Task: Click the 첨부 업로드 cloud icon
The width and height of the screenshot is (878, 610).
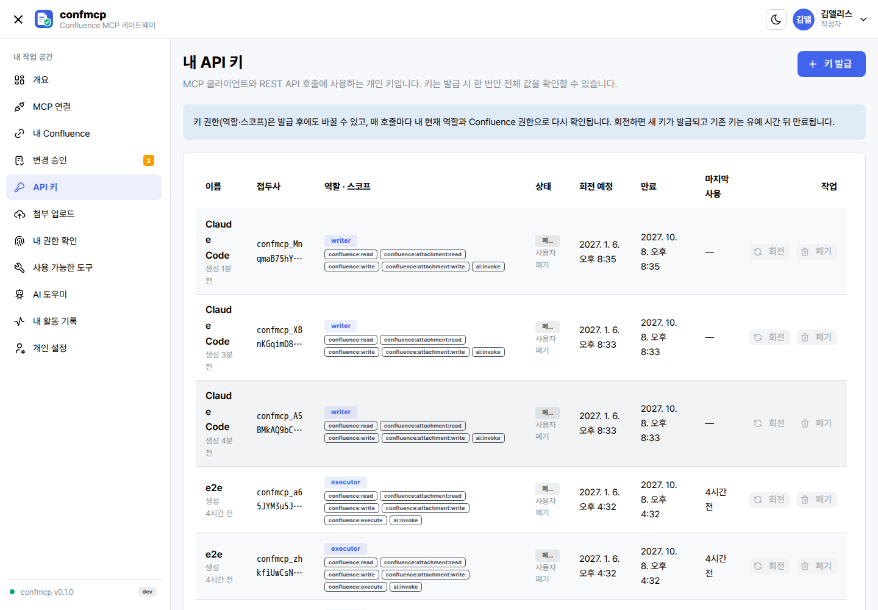Action: click(x=20, y=214)
